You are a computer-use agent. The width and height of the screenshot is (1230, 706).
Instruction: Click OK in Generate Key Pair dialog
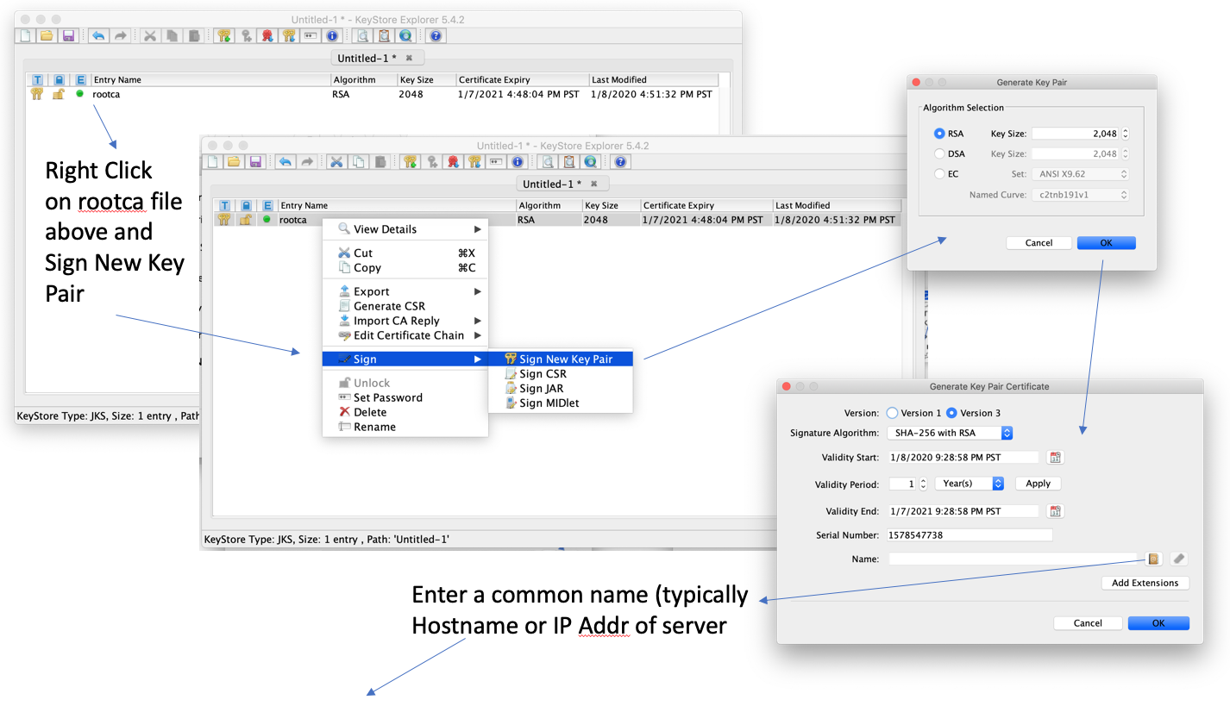(x=1107, y=243)
